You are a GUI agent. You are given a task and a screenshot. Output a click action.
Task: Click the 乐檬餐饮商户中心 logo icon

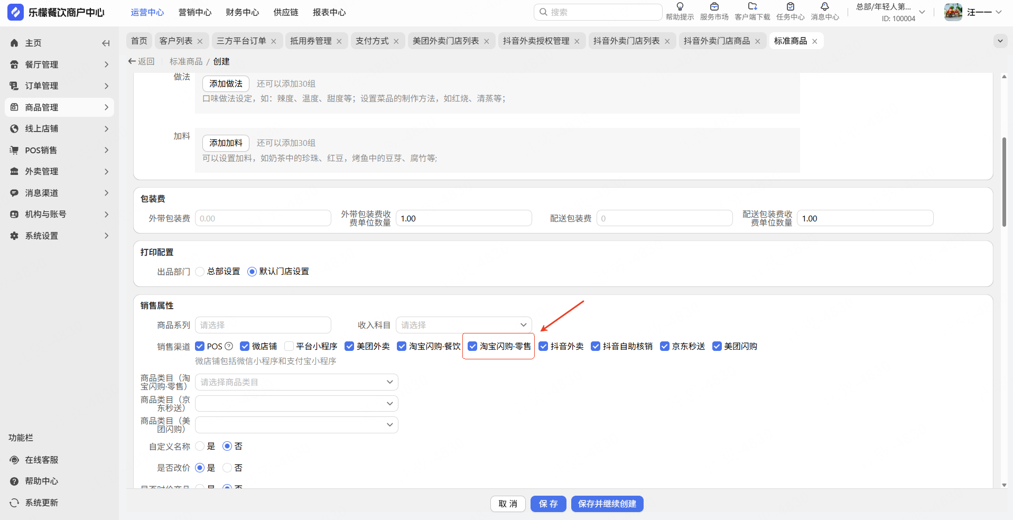tap(16, 12)
